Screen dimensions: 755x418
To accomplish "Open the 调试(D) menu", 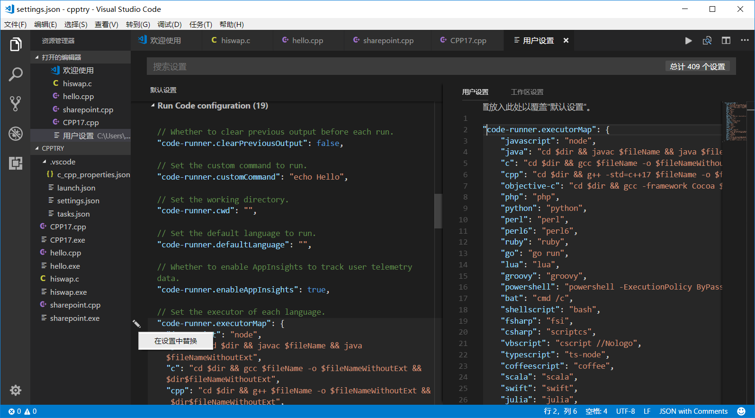I will 170,25.
